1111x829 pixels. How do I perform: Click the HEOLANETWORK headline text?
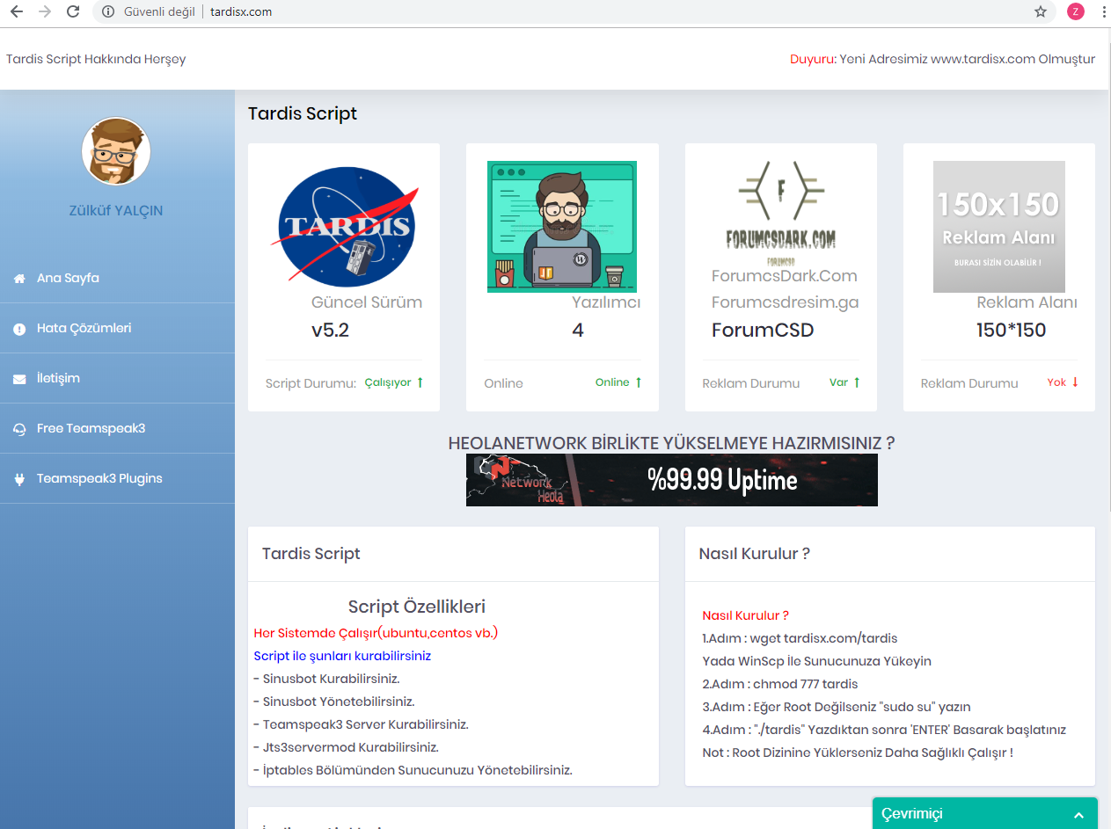[671, 443]
